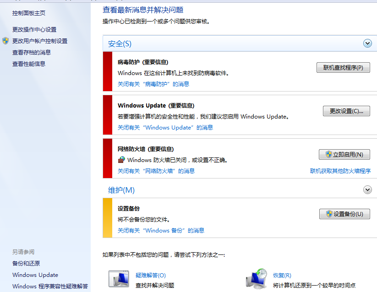Collapse the 安全(S) section chevron

[x=367, y=43]
